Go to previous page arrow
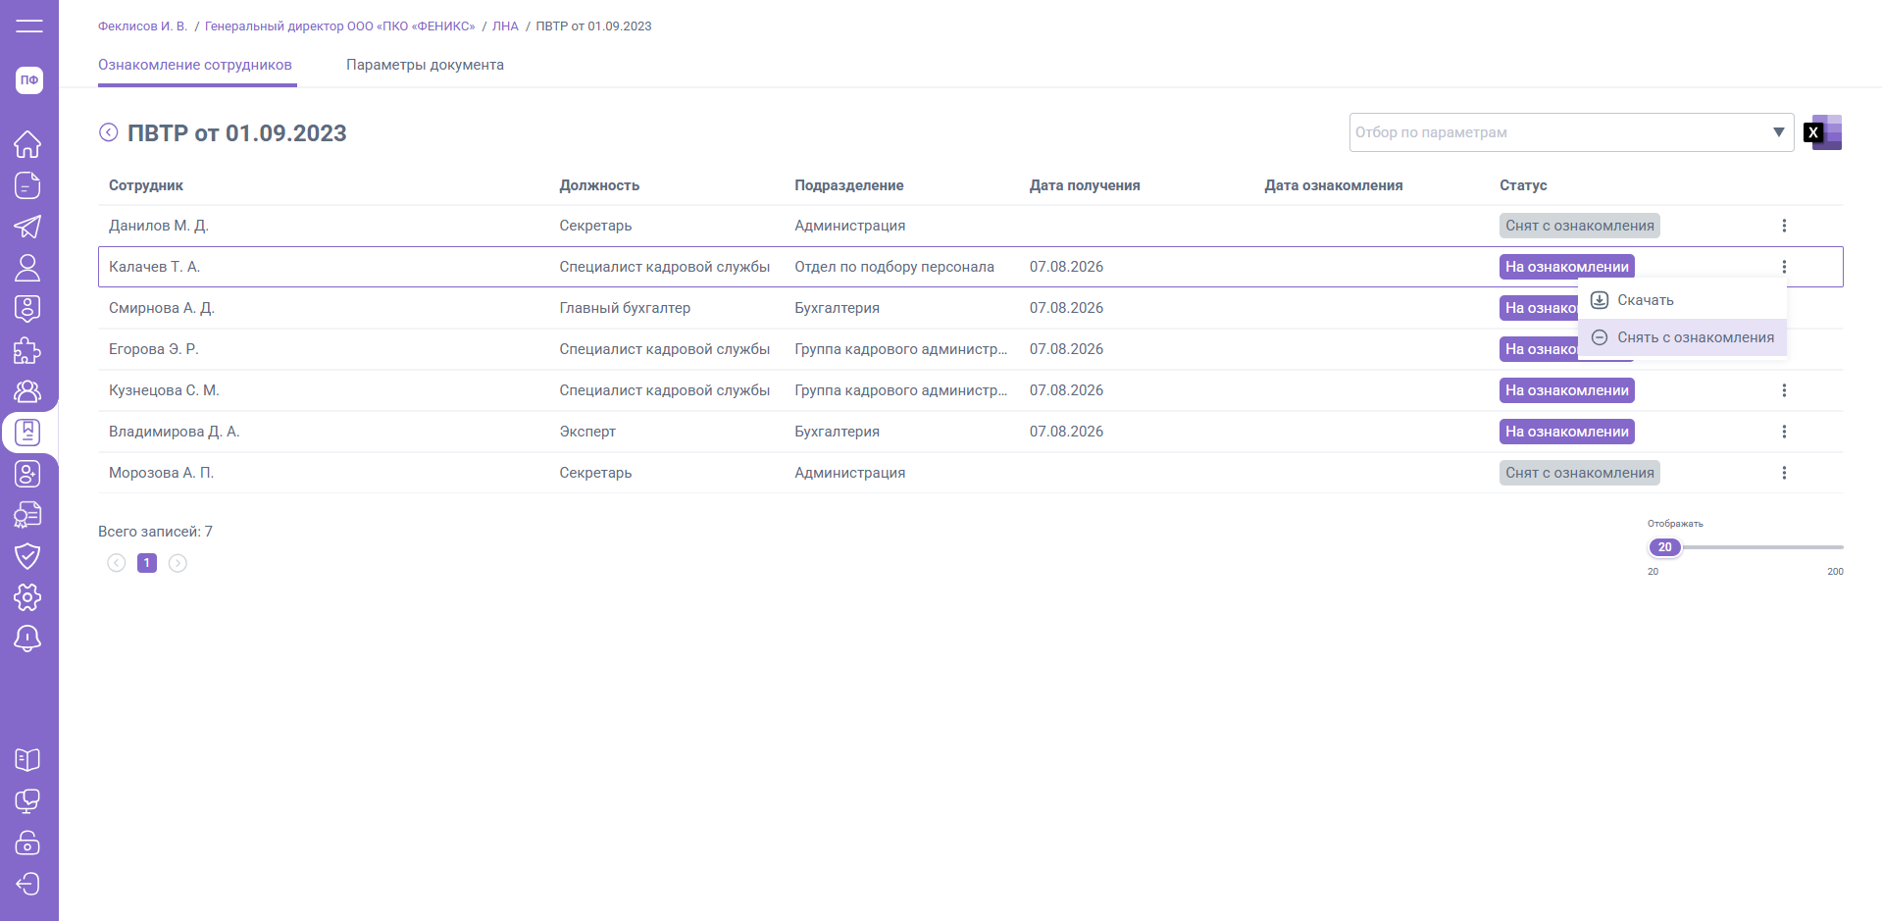 click(117, 563)
